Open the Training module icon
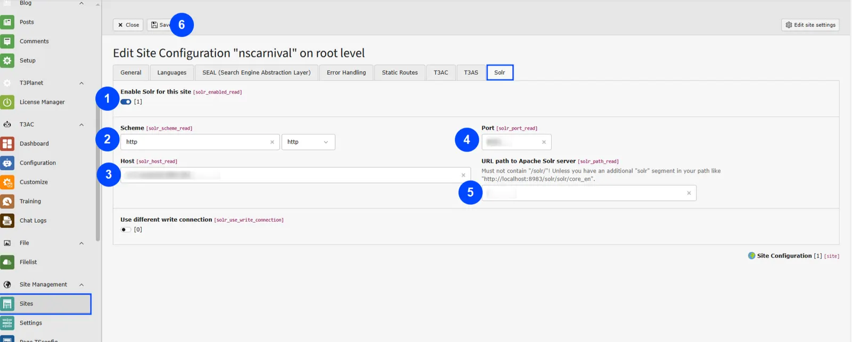 [7, 201]
